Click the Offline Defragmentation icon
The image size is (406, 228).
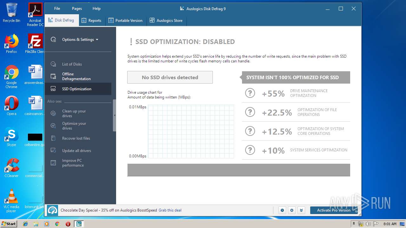(x=53, y=76)
